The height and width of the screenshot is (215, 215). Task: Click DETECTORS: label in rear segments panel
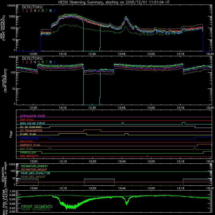click(x=32, y=58)
